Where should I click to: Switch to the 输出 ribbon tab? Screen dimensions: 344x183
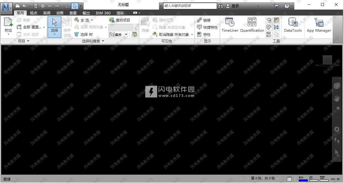pos(86,13)
